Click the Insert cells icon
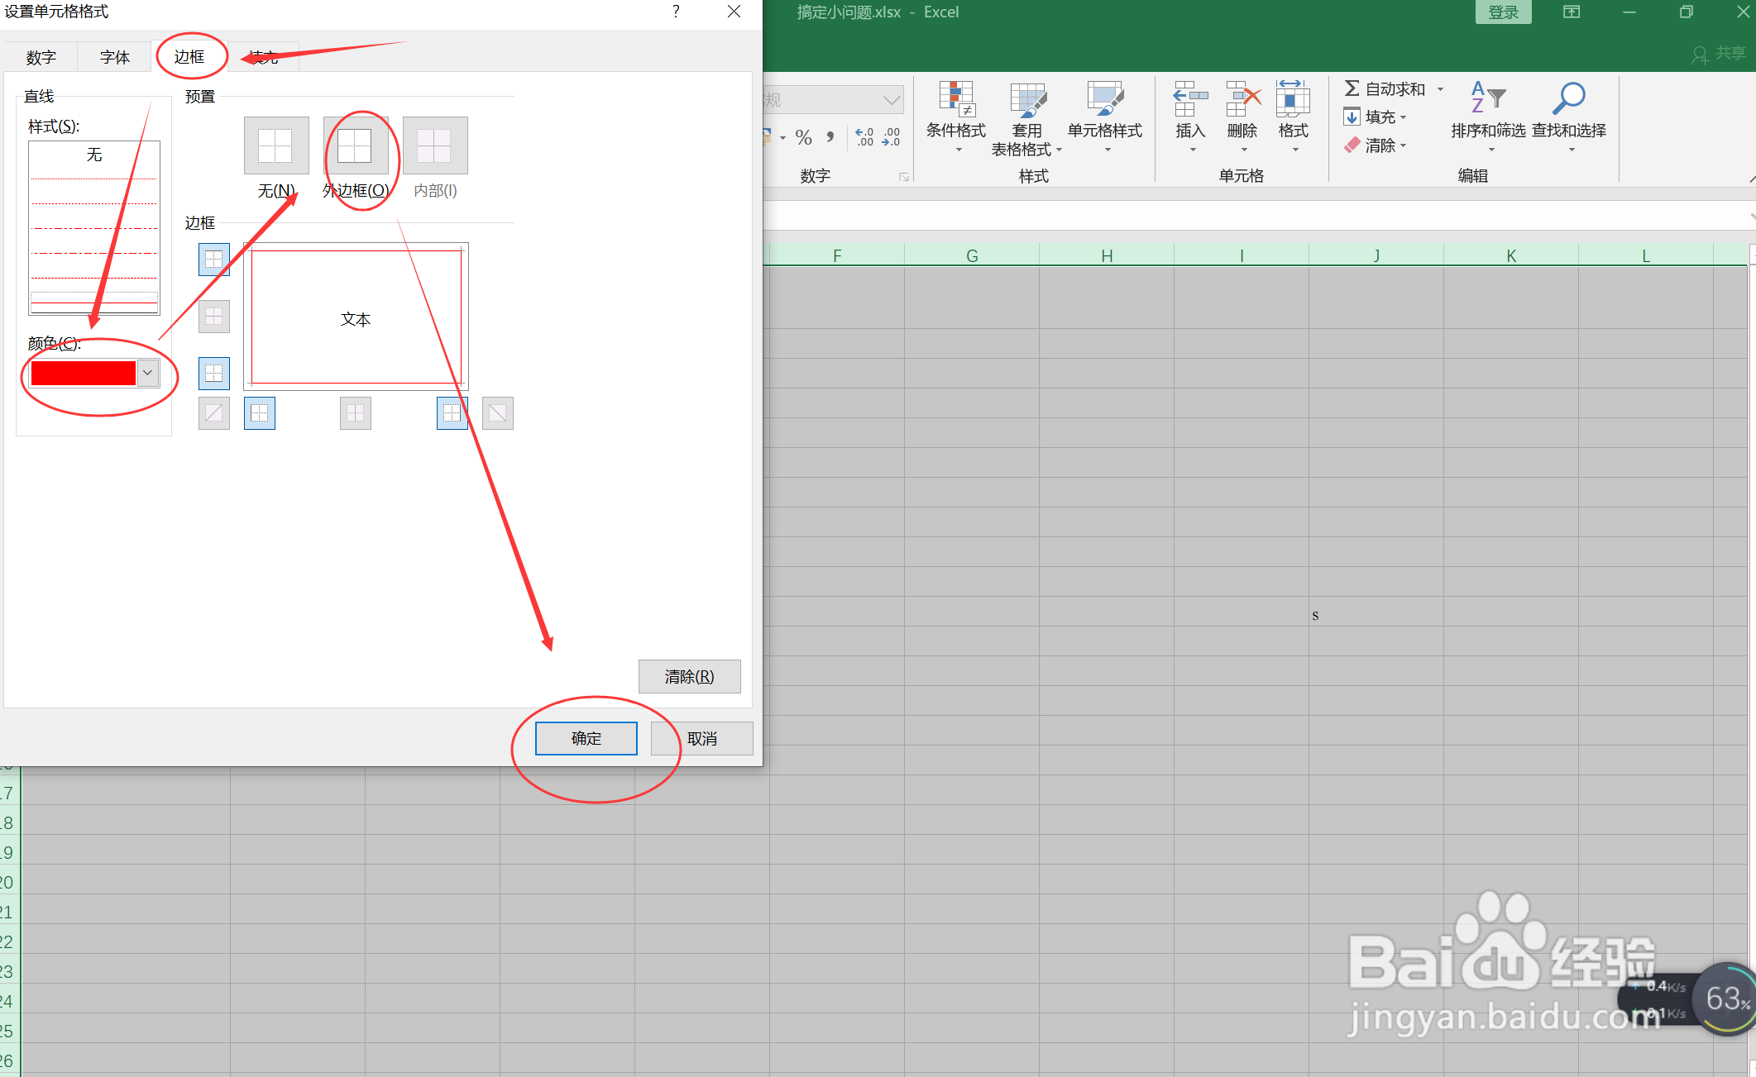Viewport: 1756px width, 1077px height. pos(1190,99)
